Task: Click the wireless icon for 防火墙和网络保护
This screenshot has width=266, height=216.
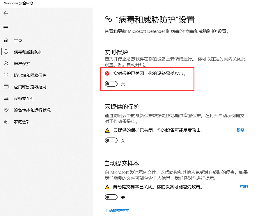Action: click(6, 75)
